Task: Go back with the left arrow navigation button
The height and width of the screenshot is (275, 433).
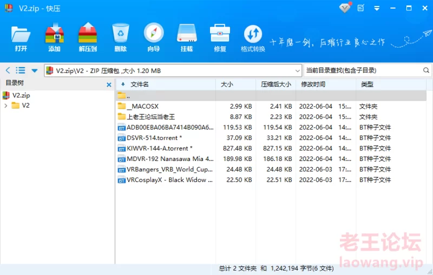Action: (8, 70)
